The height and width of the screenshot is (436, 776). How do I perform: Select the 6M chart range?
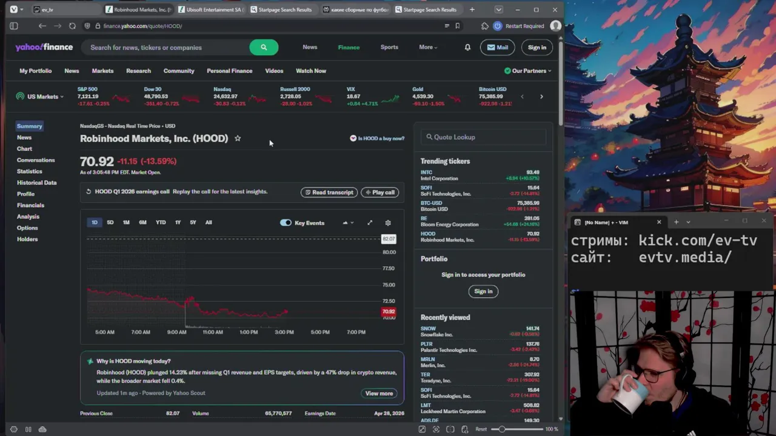(x=142, y=222)
